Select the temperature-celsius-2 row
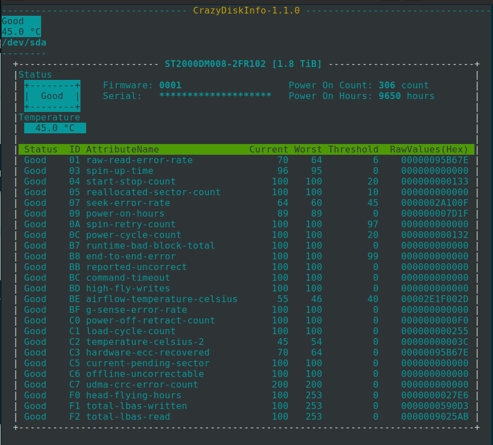 [x=246, y=341]
